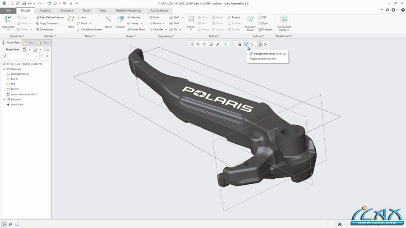Add a Coordinate System
The image size is (406, 228).
[x=90, y=29]
